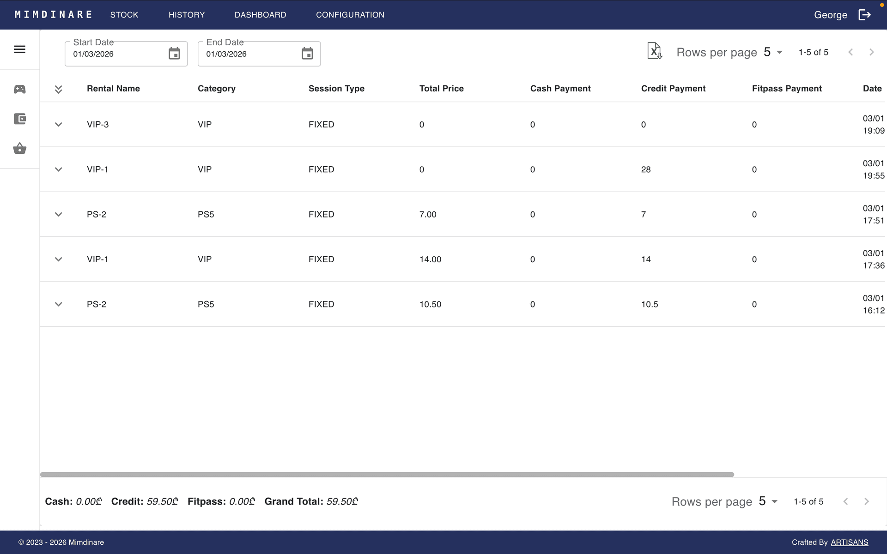Viewport: 887px width, 554px height.
Task: Open the shopping basket icon in the sidebar
Action: [19, 148]
